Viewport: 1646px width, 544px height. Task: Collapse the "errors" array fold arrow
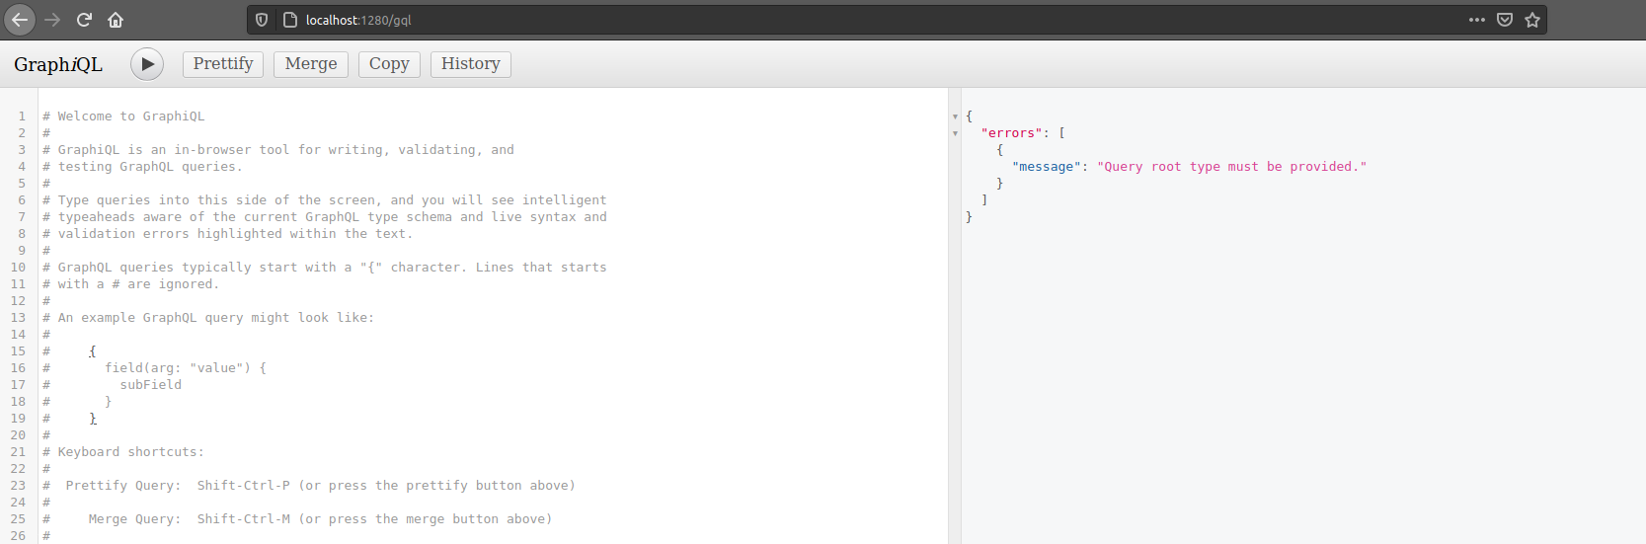(x=955, y=133)
